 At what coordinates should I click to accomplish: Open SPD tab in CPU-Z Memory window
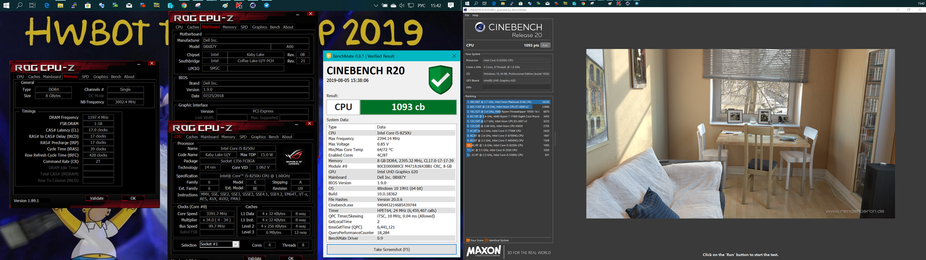85,77
